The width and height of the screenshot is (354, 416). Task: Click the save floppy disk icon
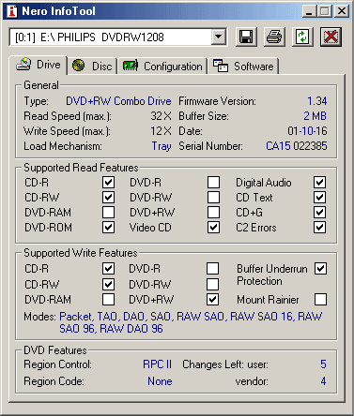[x=246, y=37]
